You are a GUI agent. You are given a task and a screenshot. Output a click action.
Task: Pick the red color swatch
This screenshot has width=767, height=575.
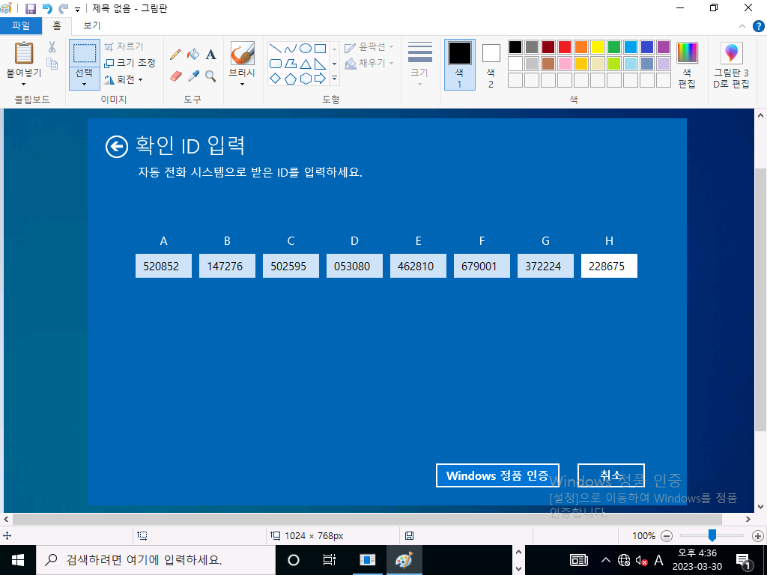565,47
